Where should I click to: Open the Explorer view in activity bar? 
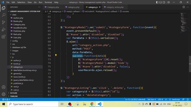[x=4, y=8]
